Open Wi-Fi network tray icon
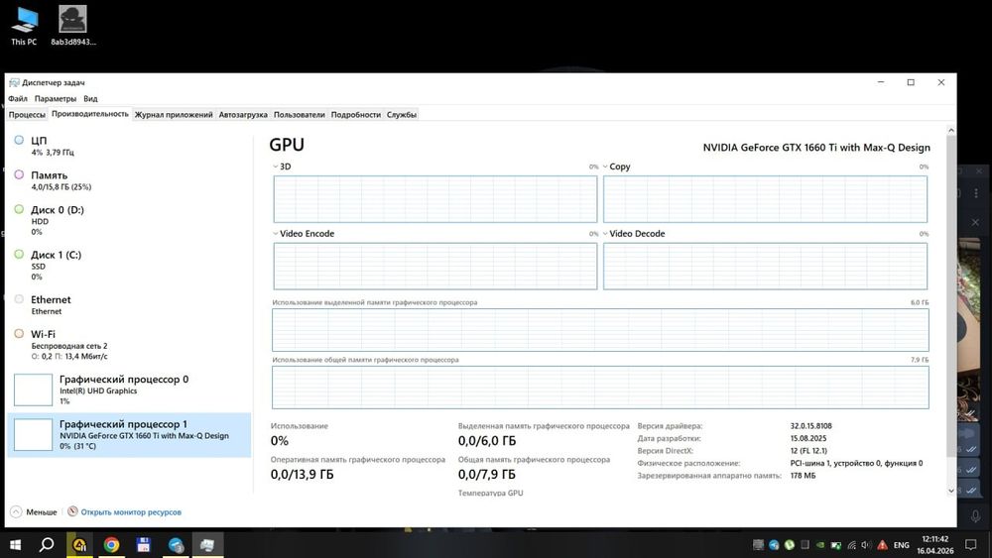Viewport: 992px width, 558px height. pos(851,545)
